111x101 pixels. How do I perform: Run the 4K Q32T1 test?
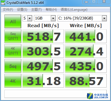pyautogui.click(x=13, y=51)
